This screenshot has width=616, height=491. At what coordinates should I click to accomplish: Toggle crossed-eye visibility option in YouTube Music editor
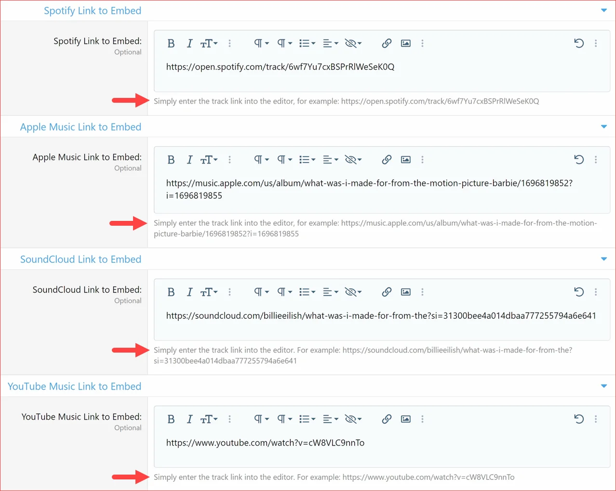(353, 419)
